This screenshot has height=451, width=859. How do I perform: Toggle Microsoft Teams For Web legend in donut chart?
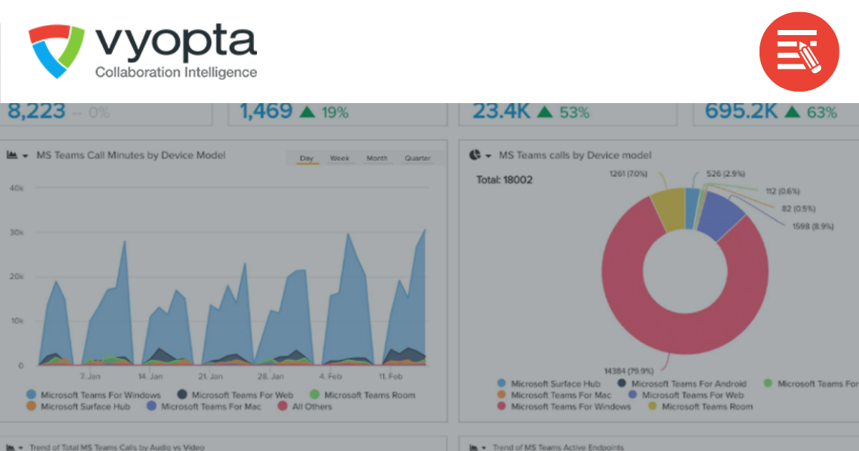686,395
